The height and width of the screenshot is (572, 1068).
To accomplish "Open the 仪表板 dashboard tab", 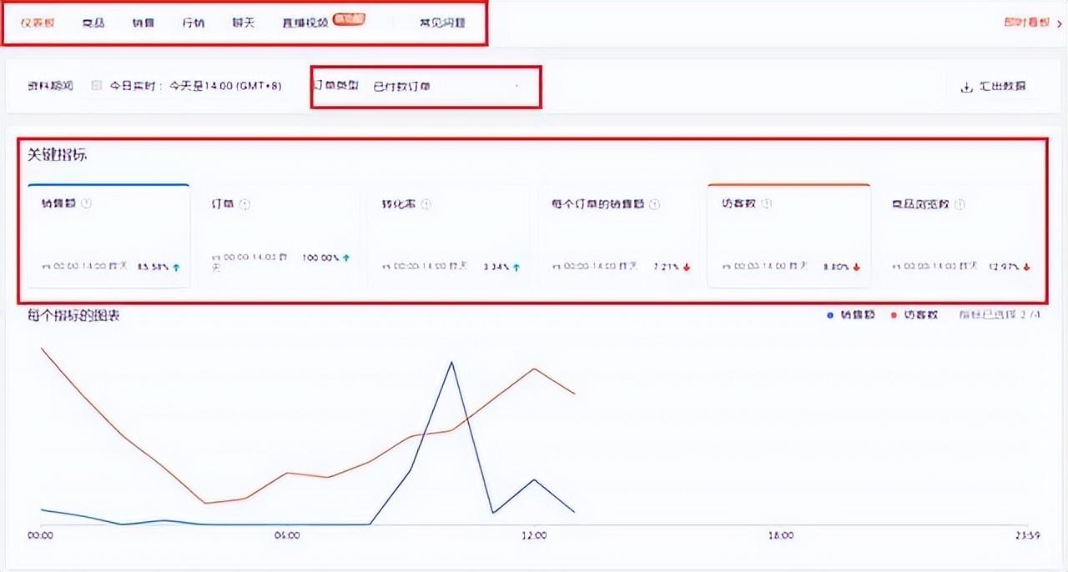I will (x=38, y=23).
